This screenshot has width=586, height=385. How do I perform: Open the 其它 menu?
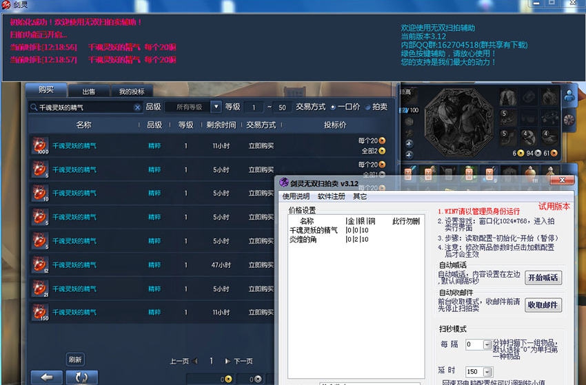pyautogui.click(x=360, y=196)
